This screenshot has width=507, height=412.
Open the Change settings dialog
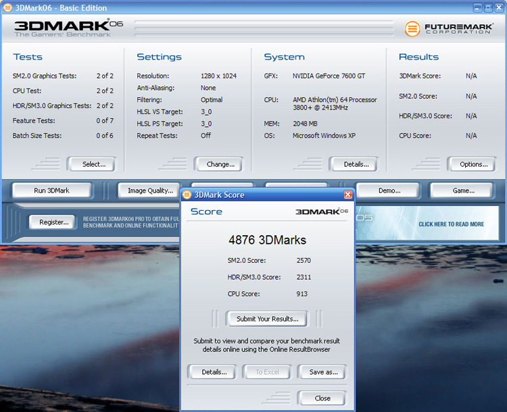pyautogui.click(x=218, y=164)
